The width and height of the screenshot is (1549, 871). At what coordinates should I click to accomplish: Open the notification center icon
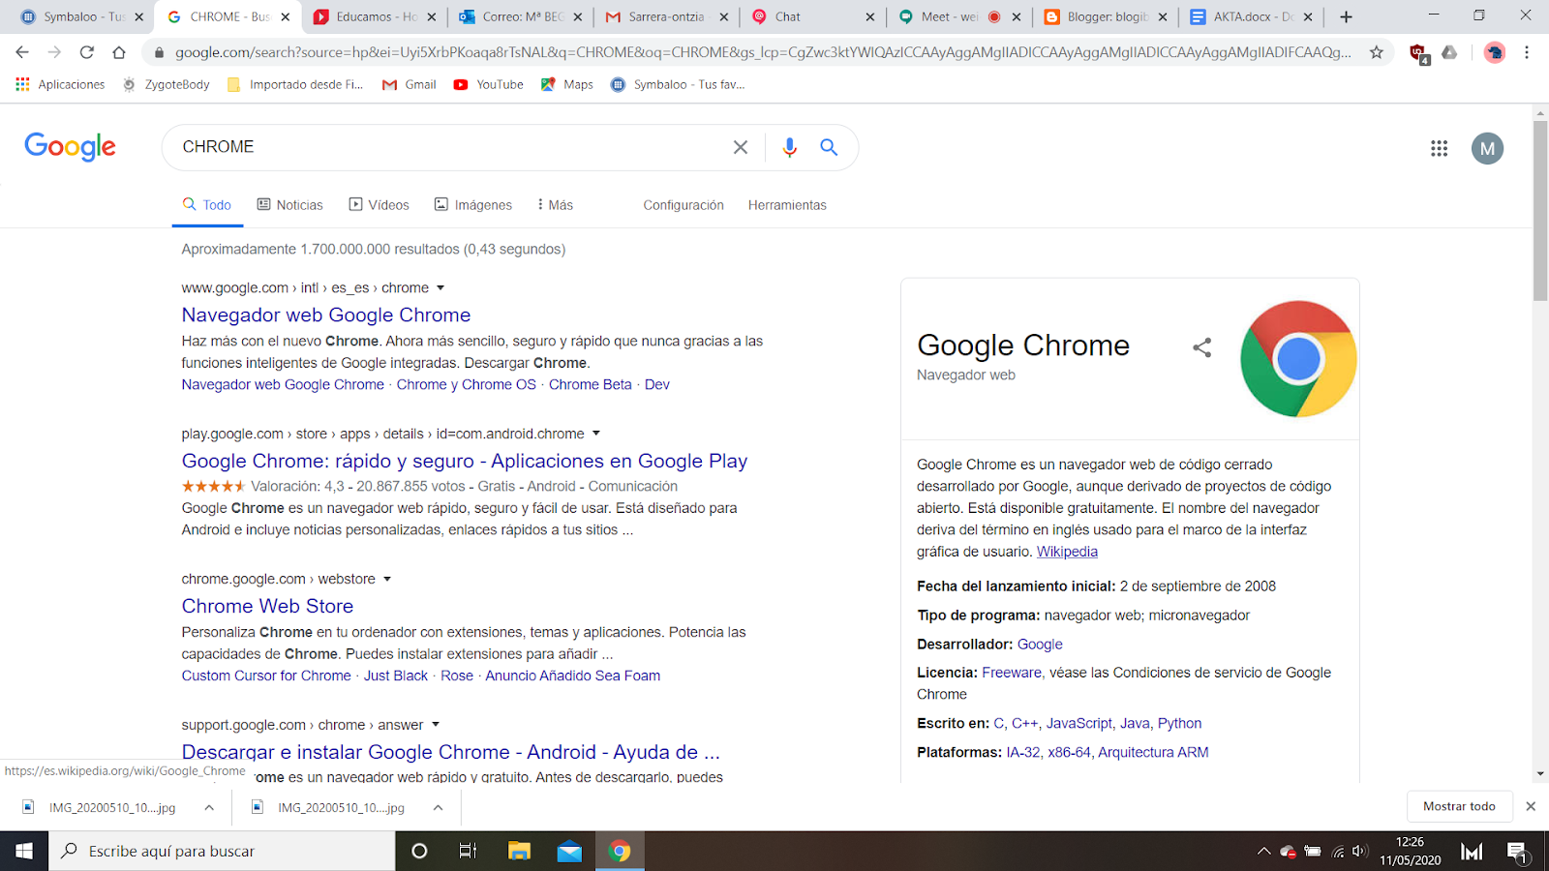(x=1517, y=852)
